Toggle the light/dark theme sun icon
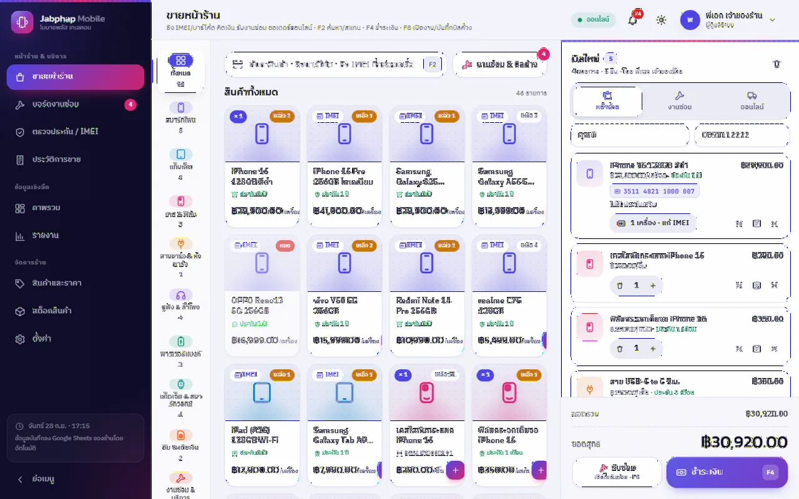 [x=661, y=20]
